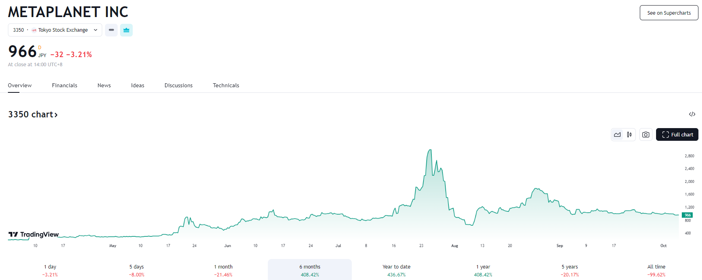
Task: Open the Discussions tab
Action: point(179,85)
